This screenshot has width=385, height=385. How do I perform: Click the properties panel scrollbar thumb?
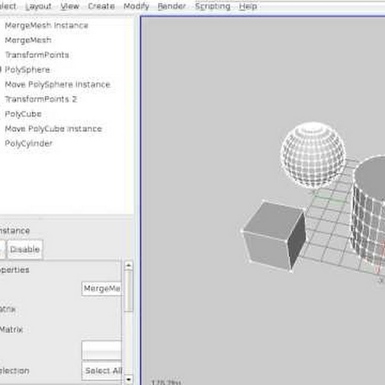coord(128,291)
